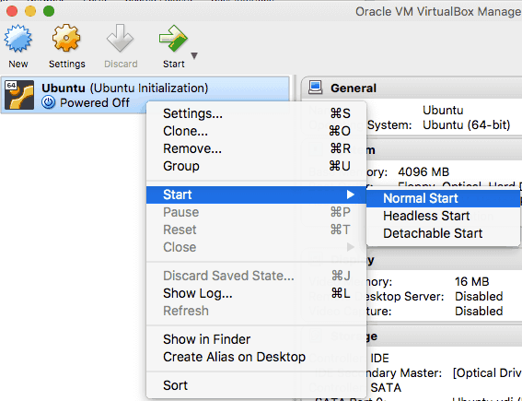Click the Ubuntu VM 64-bit OS icon
522x401 pixels.
click(19, 95)
